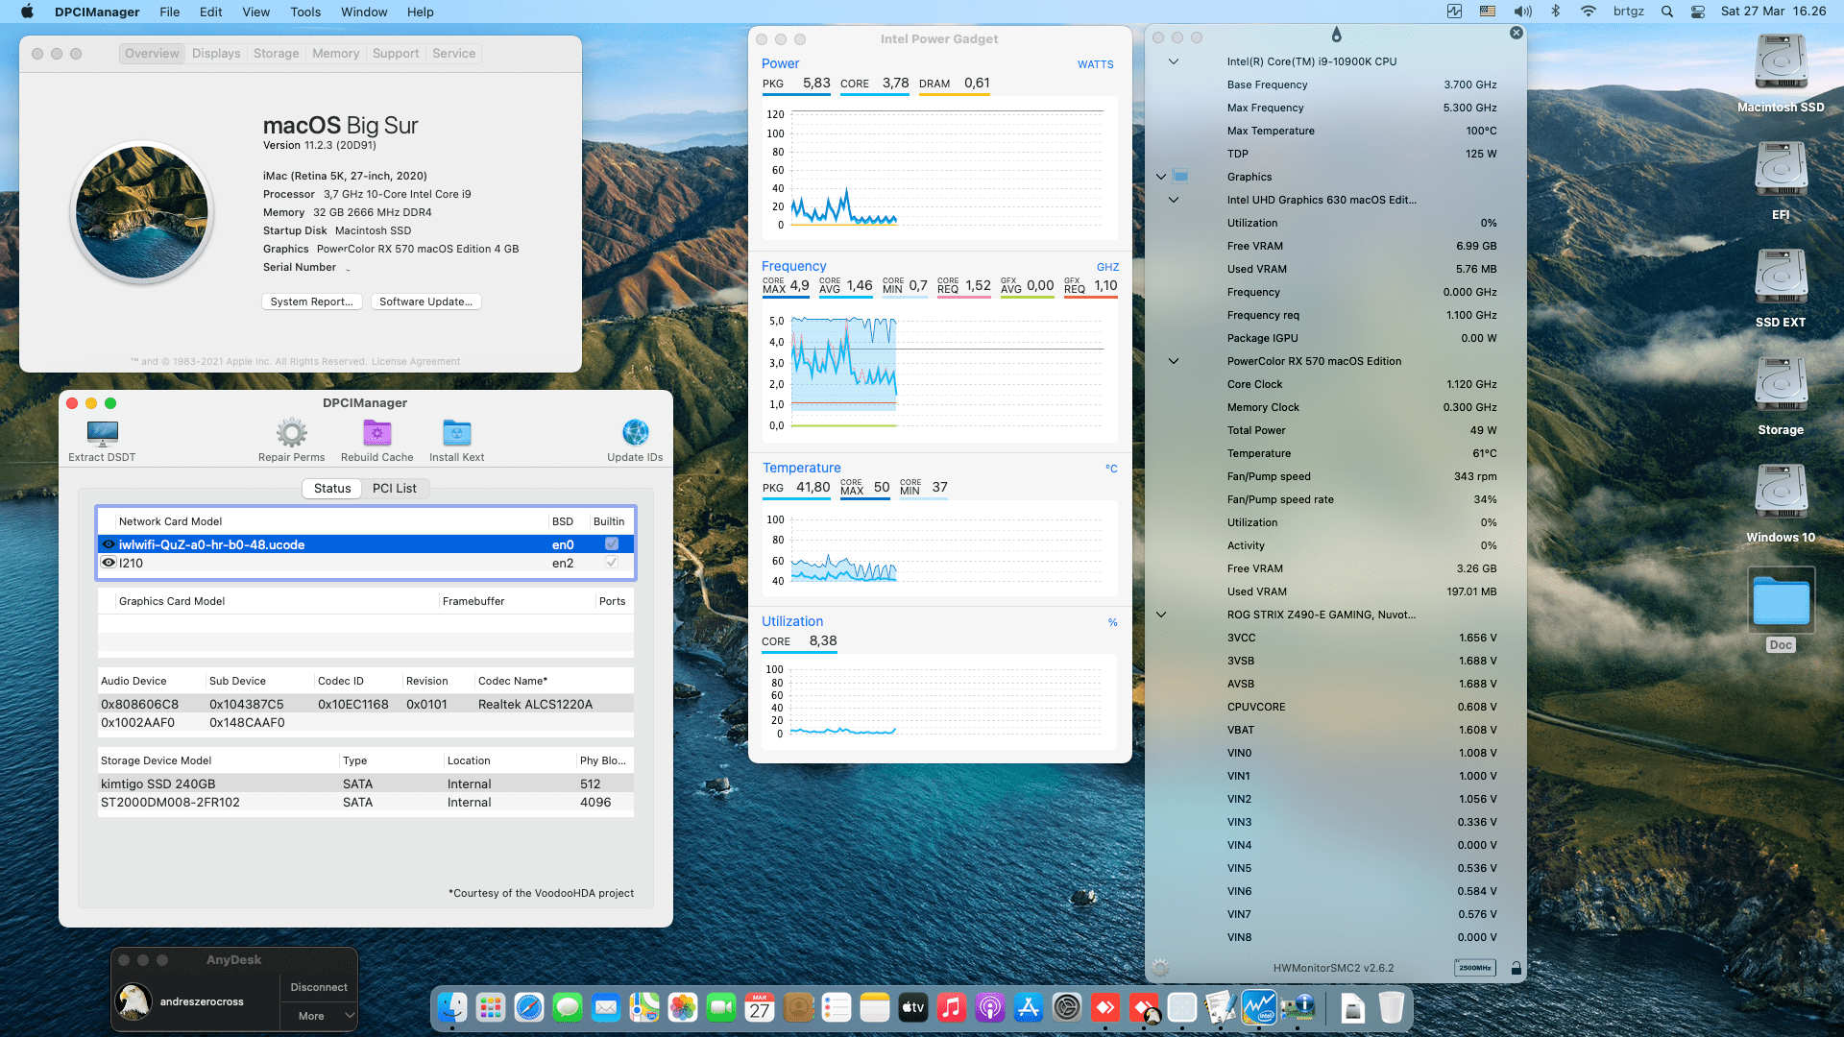Click the System Report... button
This screenshot has width=1844, height=1037.
[312, 301]
